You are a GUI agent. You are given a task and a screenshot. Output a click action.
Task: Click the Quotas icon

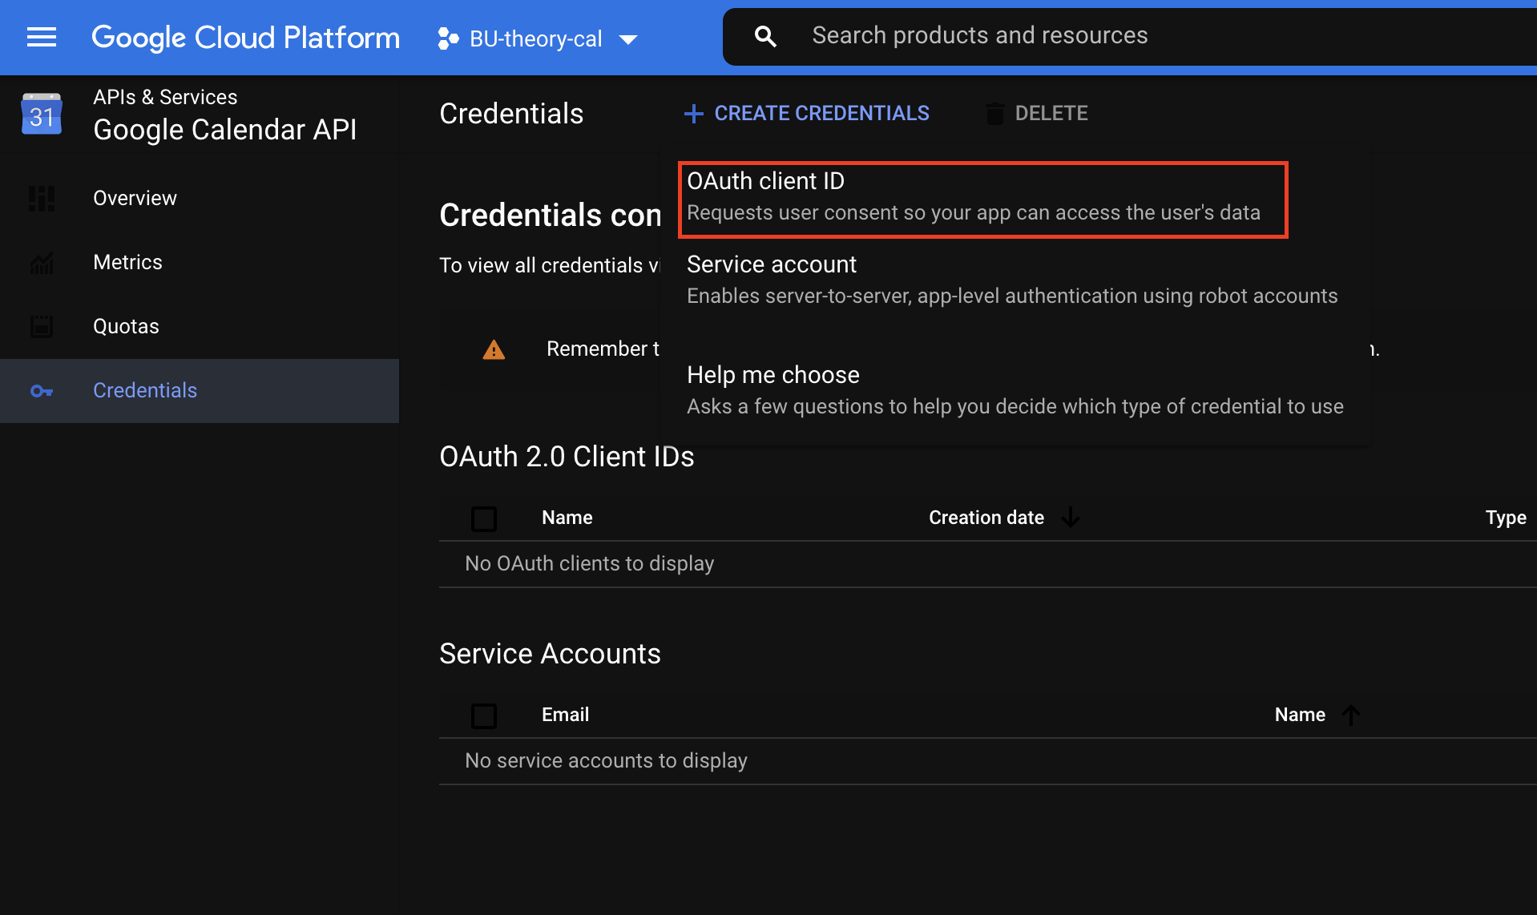42,326
